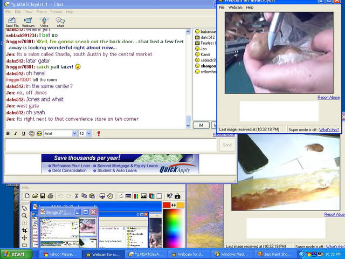Open the text color palette icon

click(31, 133)
